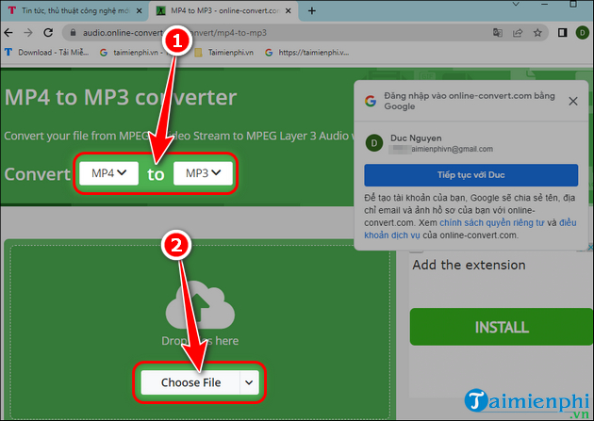This screenshot has height=421, width=594.
Task: Open the Taimienphi.vn folder bookmark
Action: (223, 53)
